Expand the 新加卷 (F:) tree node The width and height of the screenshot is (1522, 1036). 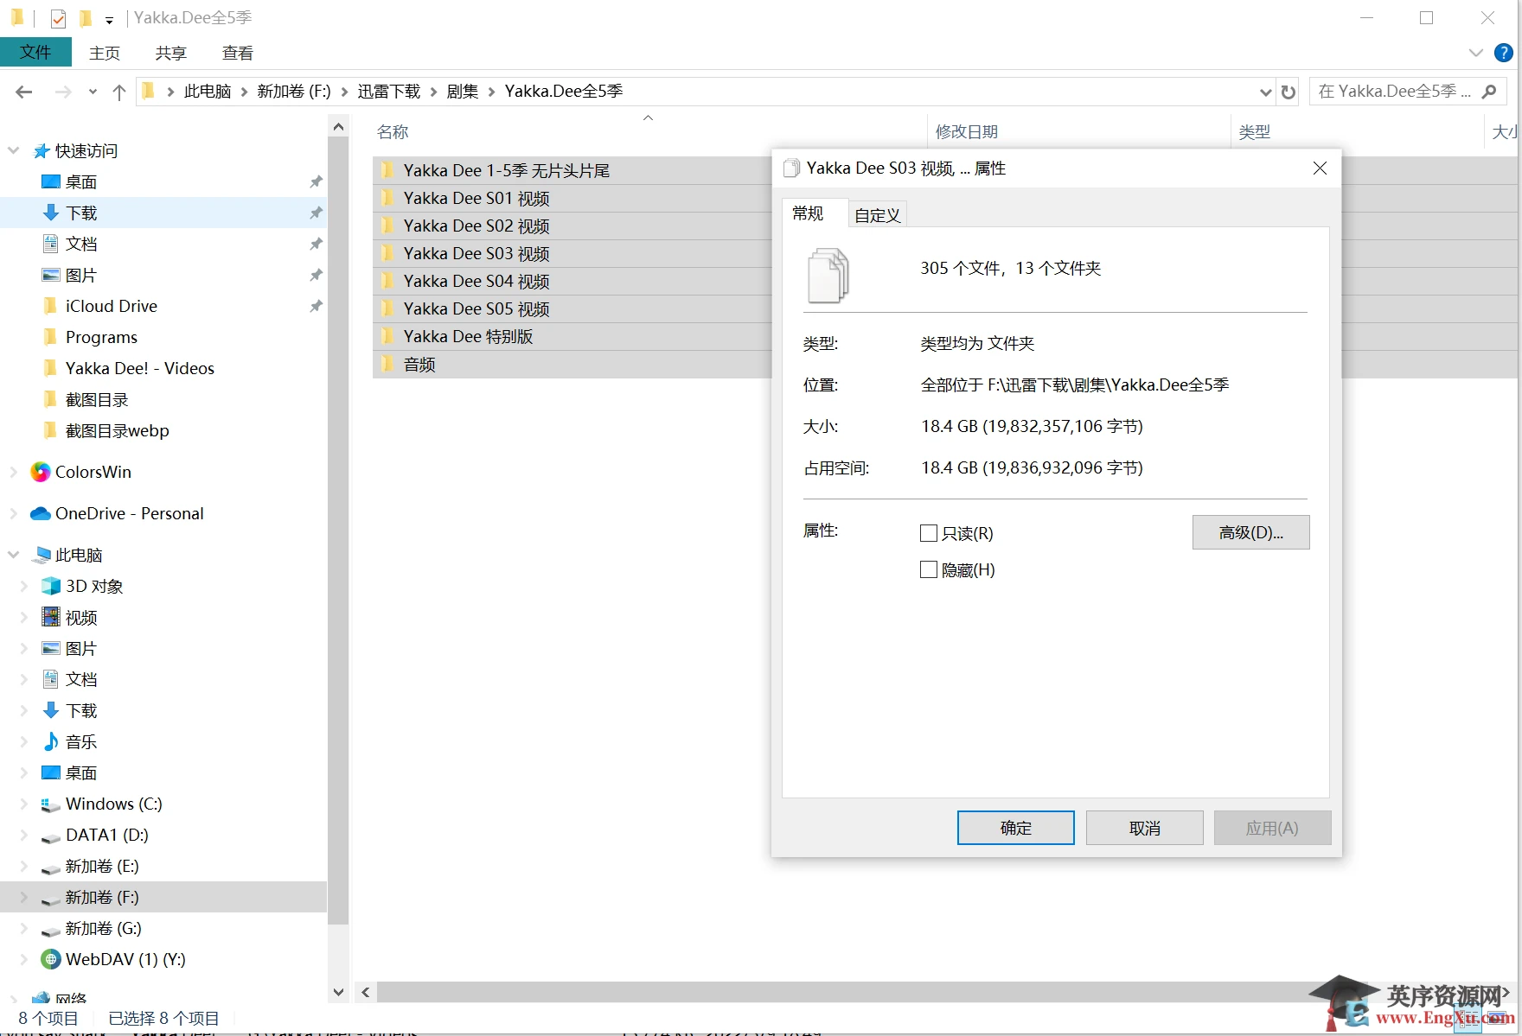(23, 897)
